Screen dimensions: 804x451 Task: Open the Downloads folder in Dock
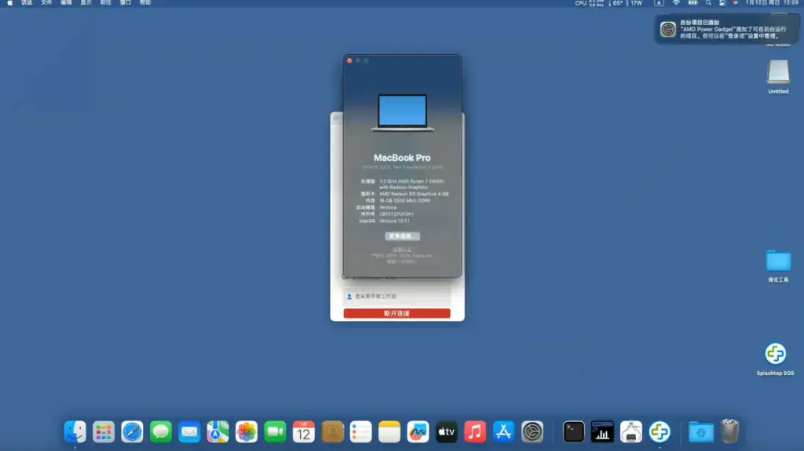701,431
